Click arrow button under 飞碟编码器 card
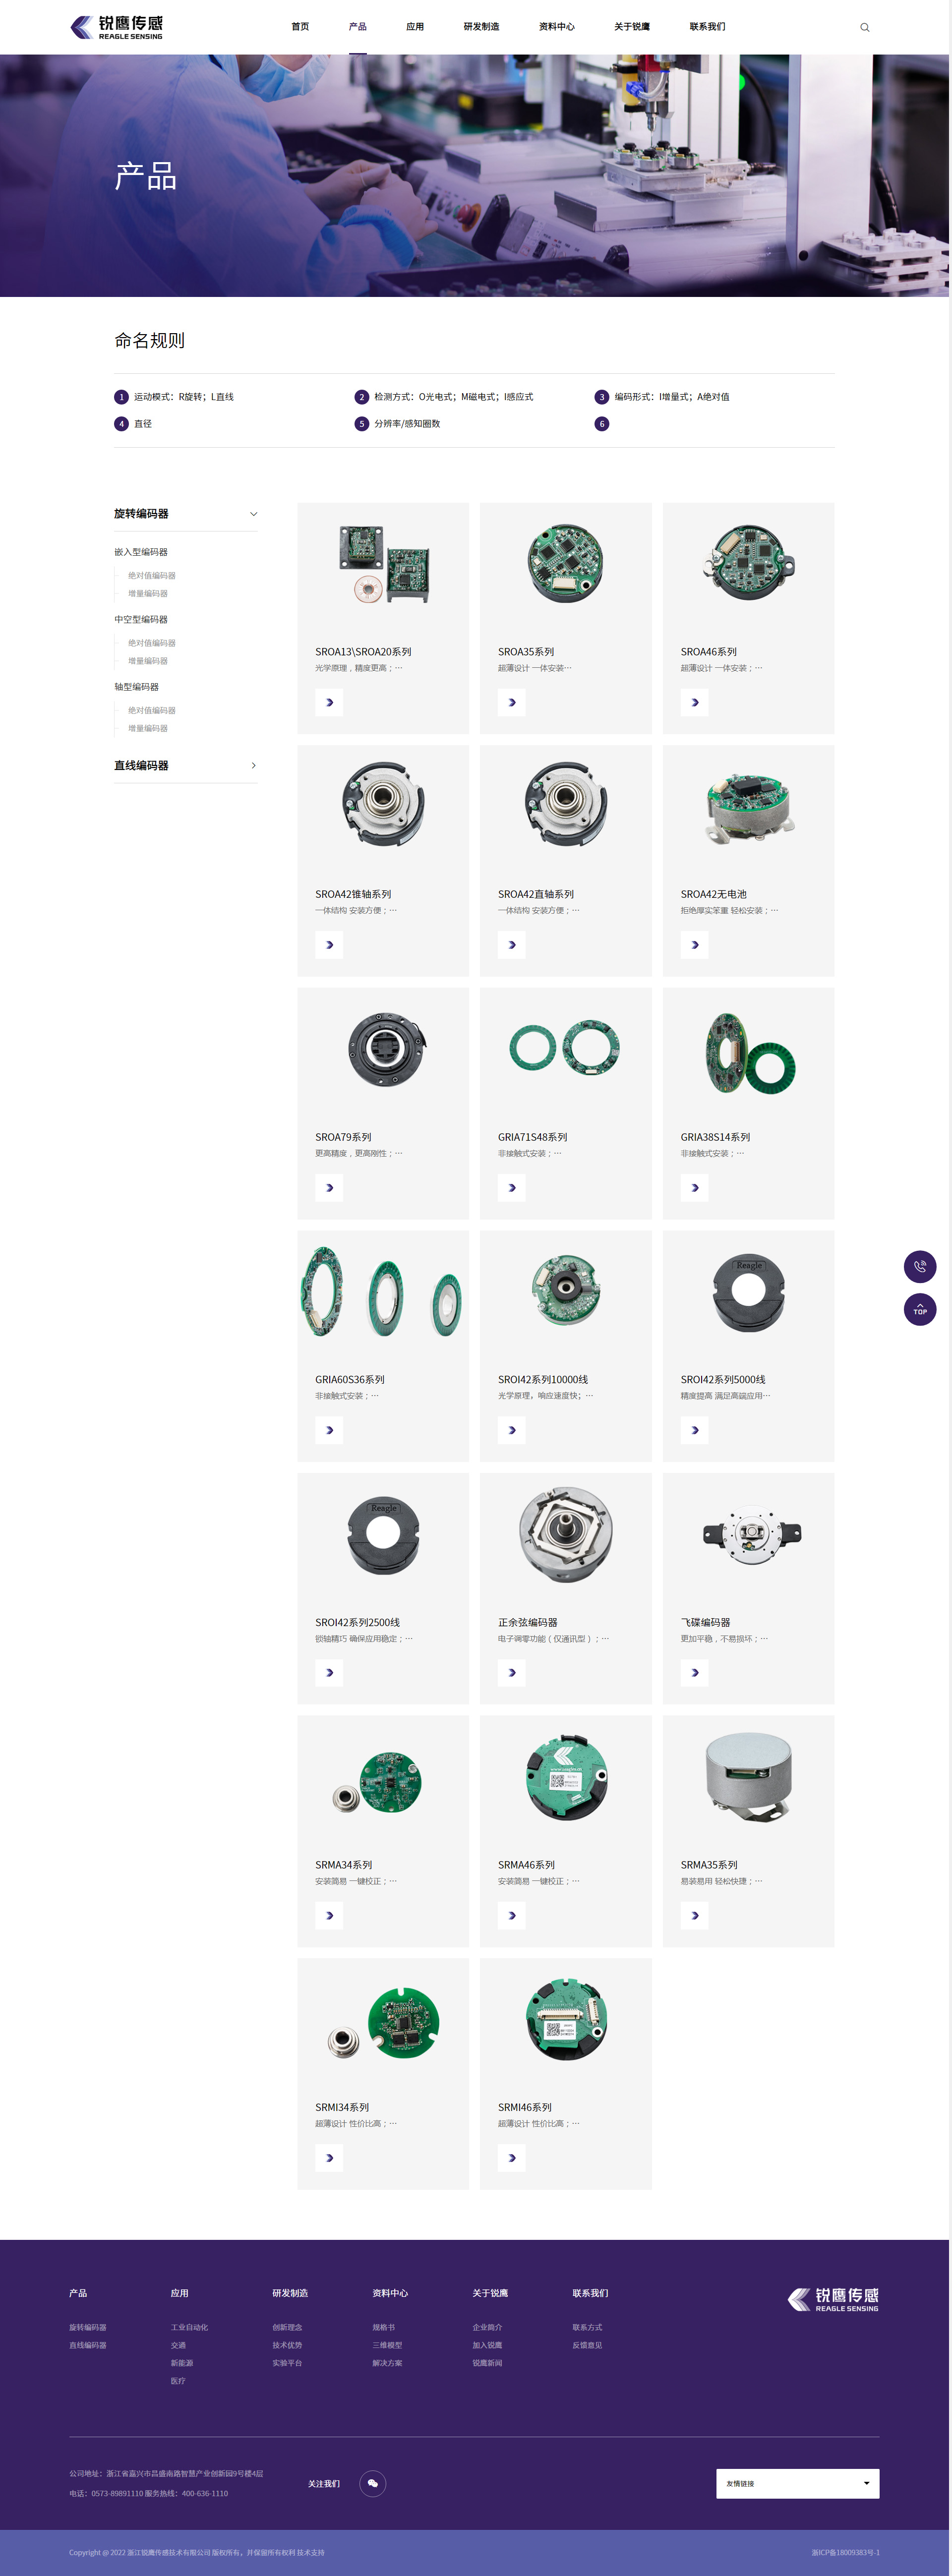This screenshot has width=952, height=2576. pyautogui.click(x=694, y=1672)
